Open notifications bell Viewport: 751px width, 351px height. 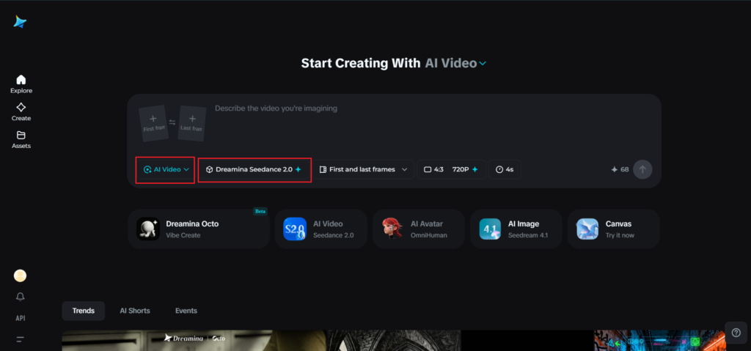[20, 297]
